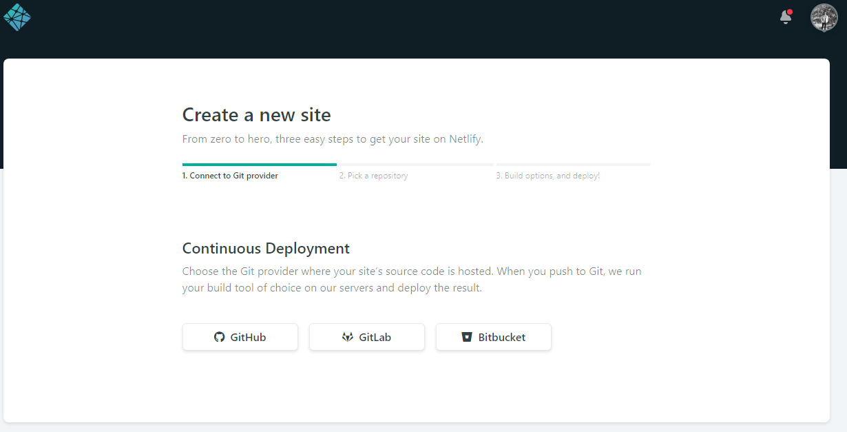This screenshot has height=432, width=847.
Task: Connect using the GitHub button label
Action: tap(248, 337)
